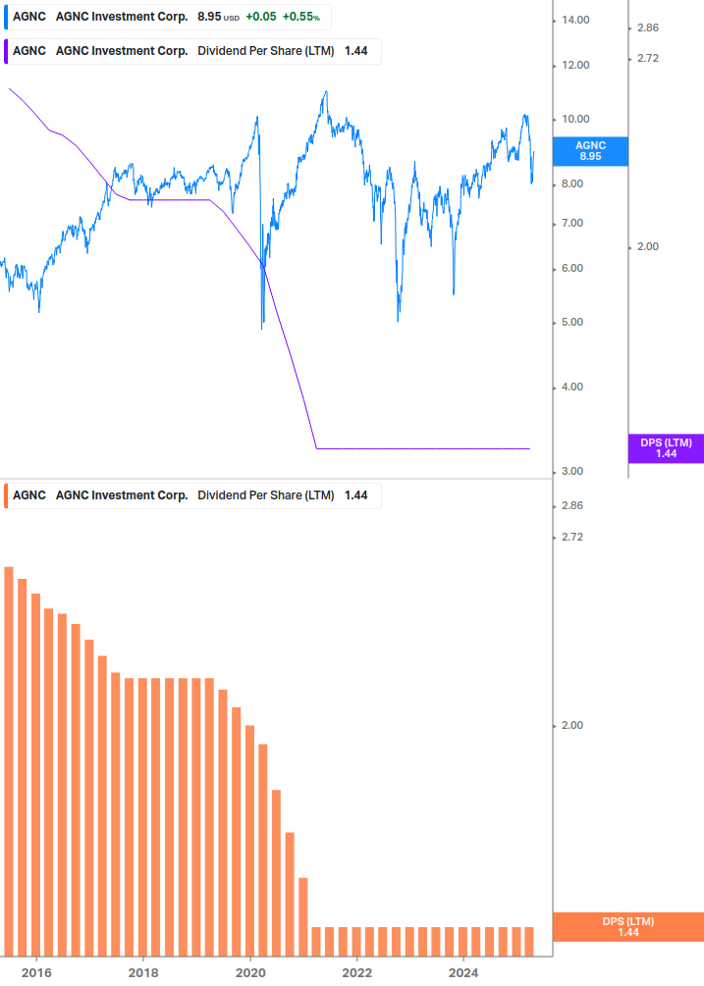Click the 3.00 price axis label
The width and height of the screenshot is (704, 986).
click(571, 472)
